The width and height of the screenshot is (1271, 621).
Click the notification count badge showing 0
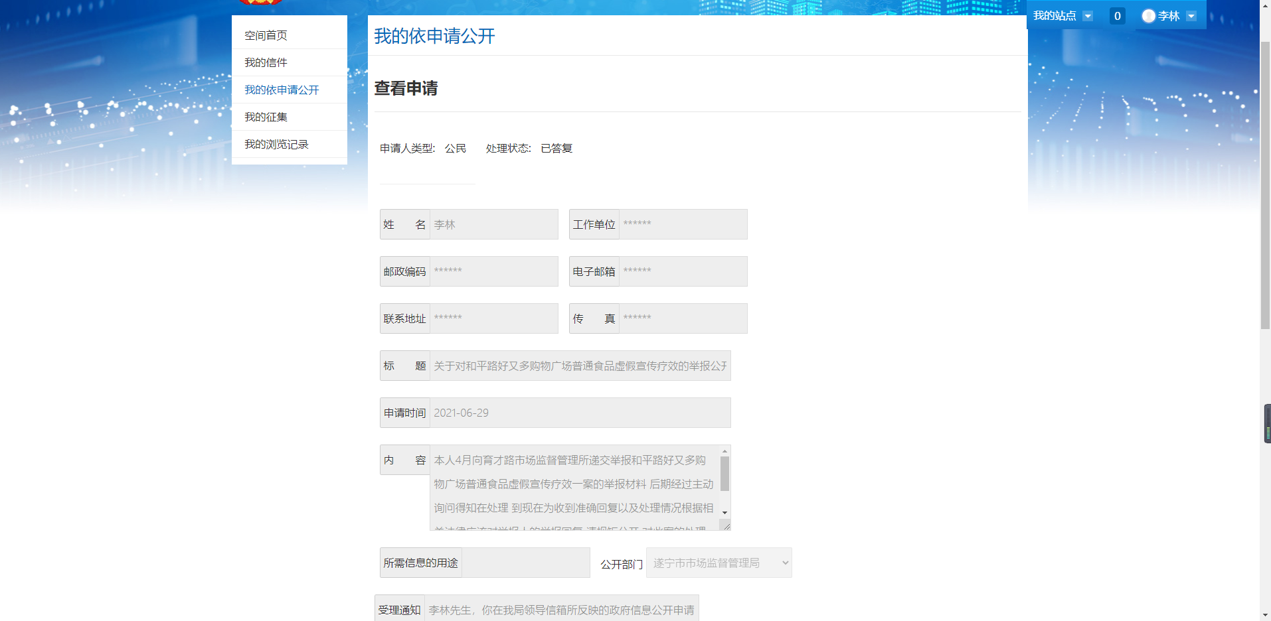point(1117,16)
